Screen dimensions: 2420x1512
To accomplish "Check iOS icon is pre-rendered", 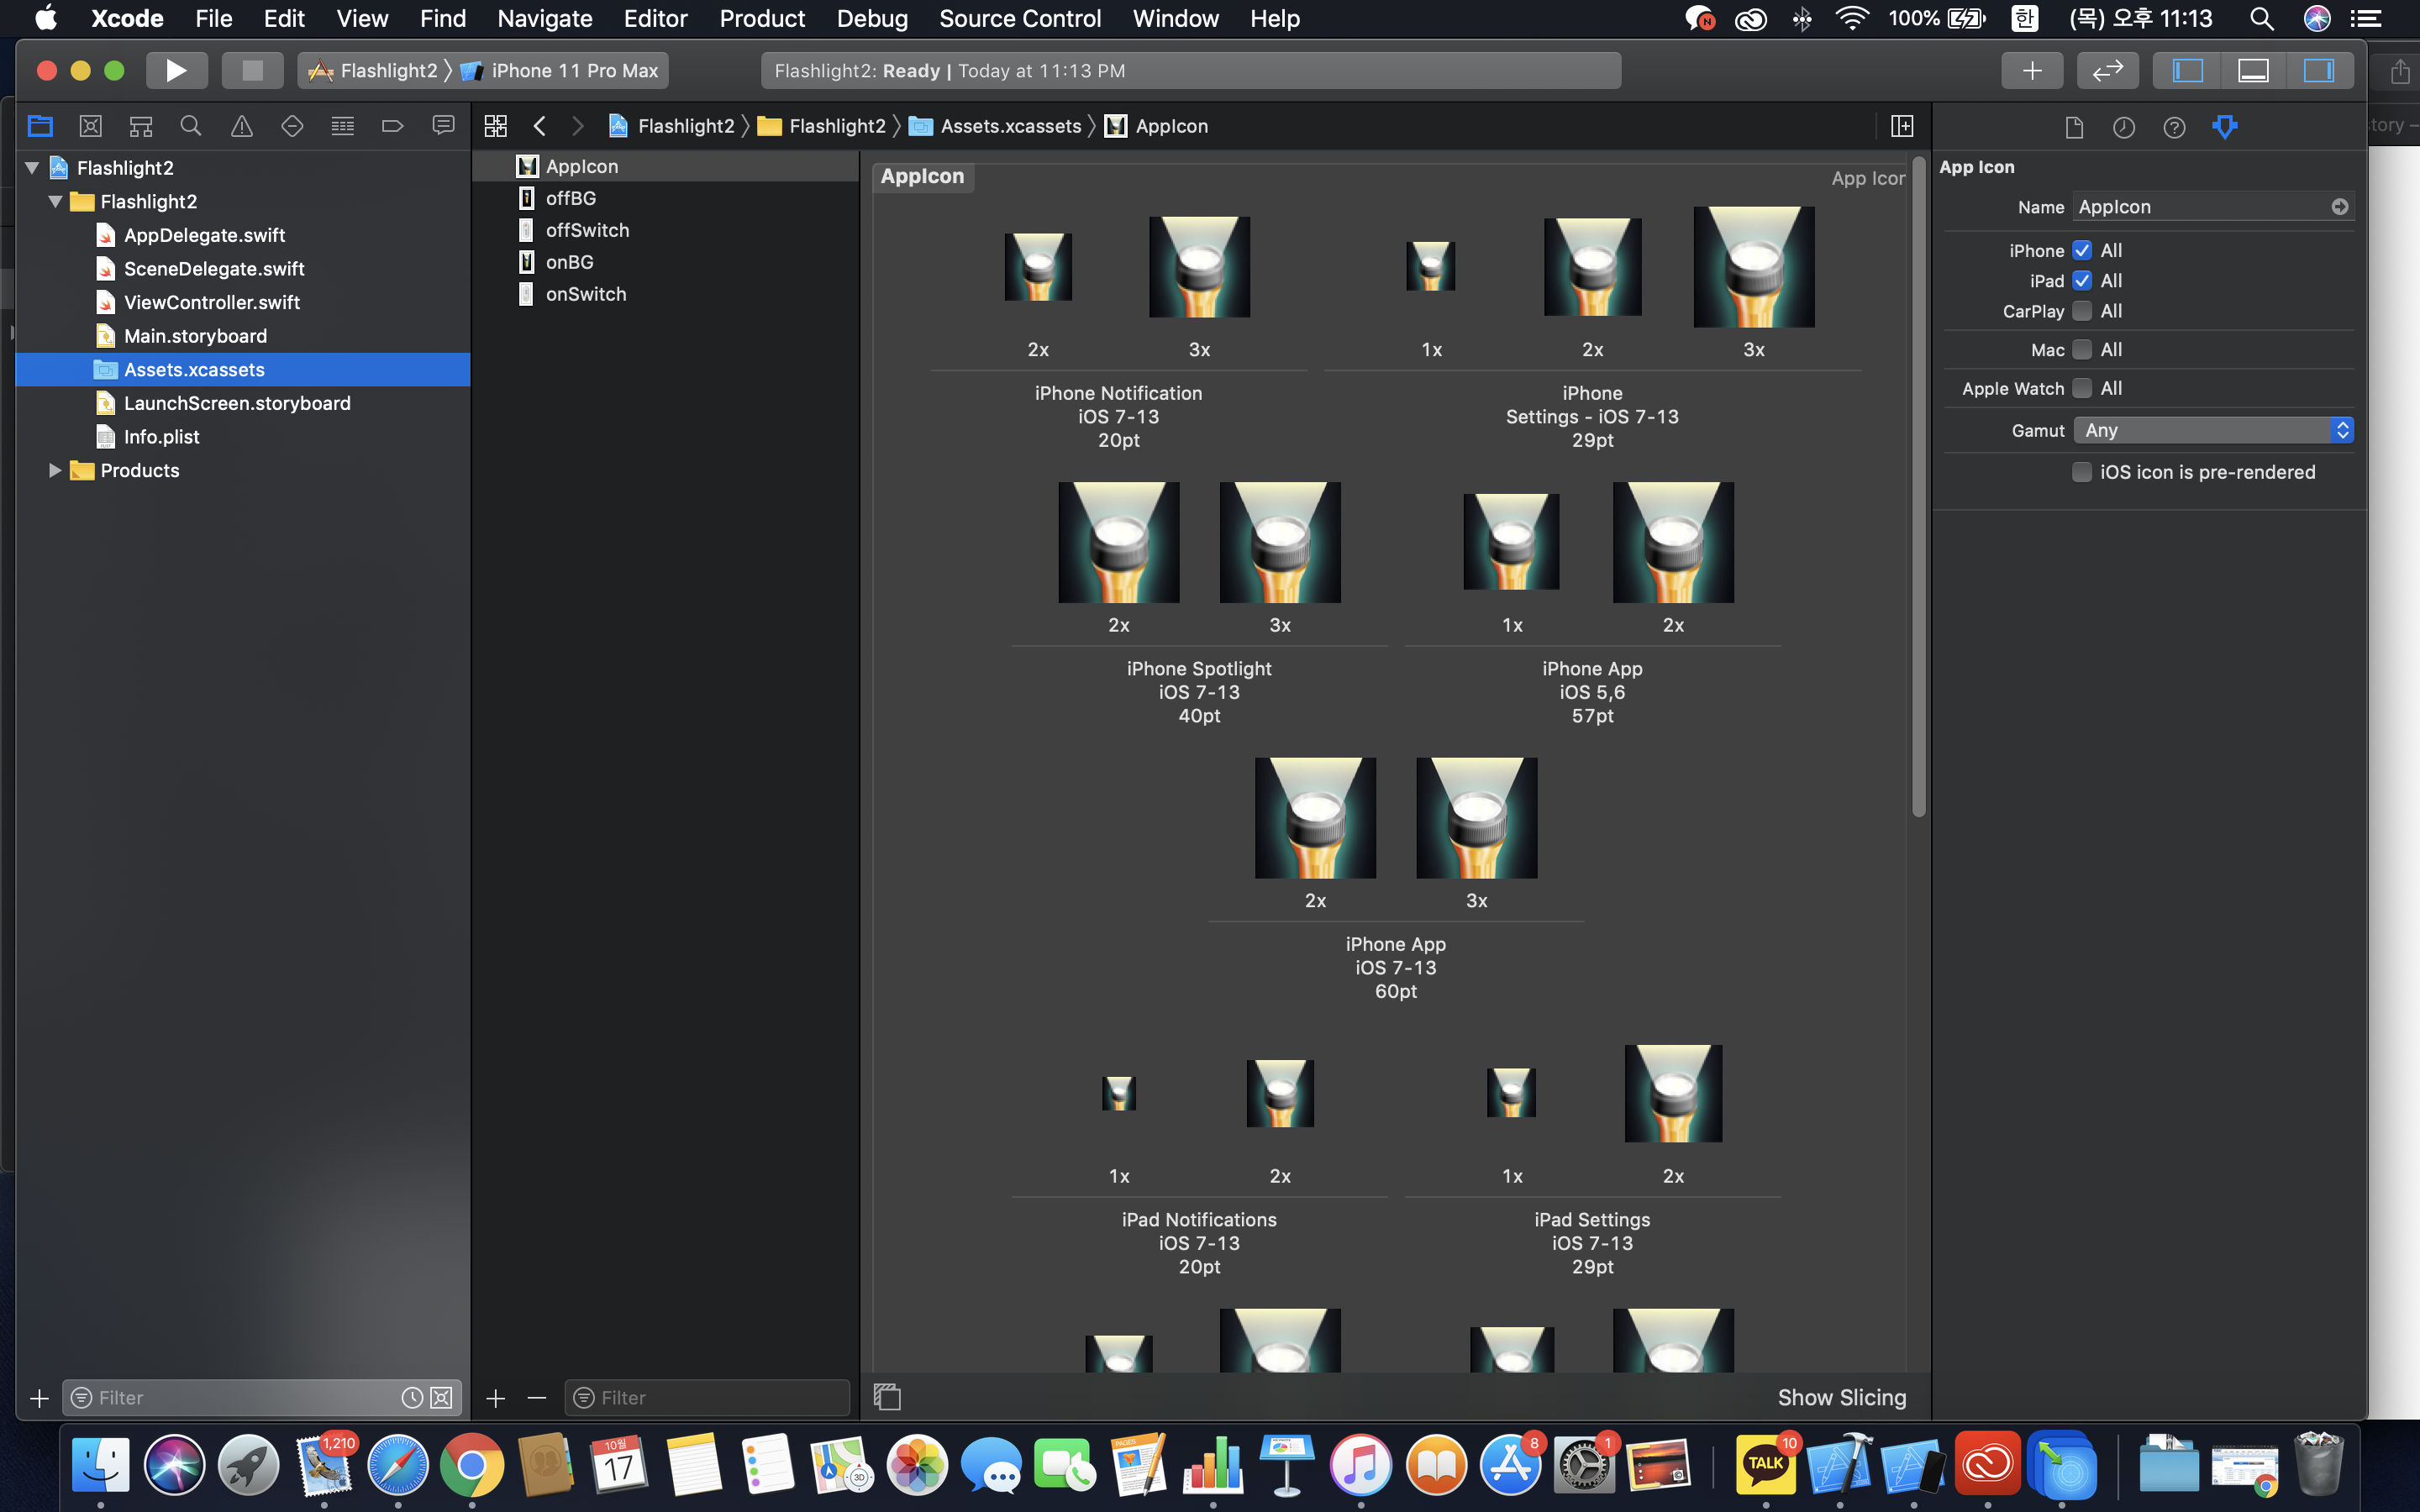I will coord(2082,472).
